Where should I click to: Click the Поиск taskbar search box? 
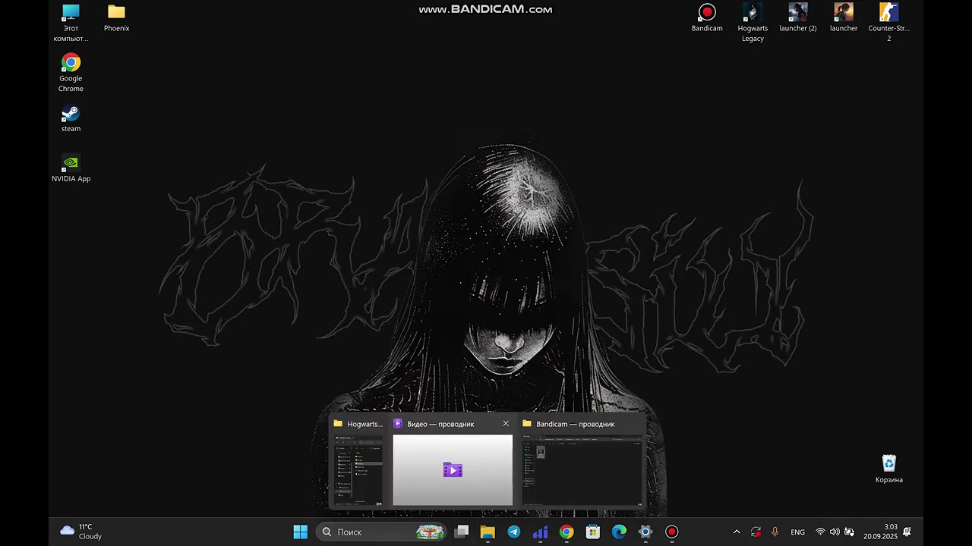(x=382, y=532)
